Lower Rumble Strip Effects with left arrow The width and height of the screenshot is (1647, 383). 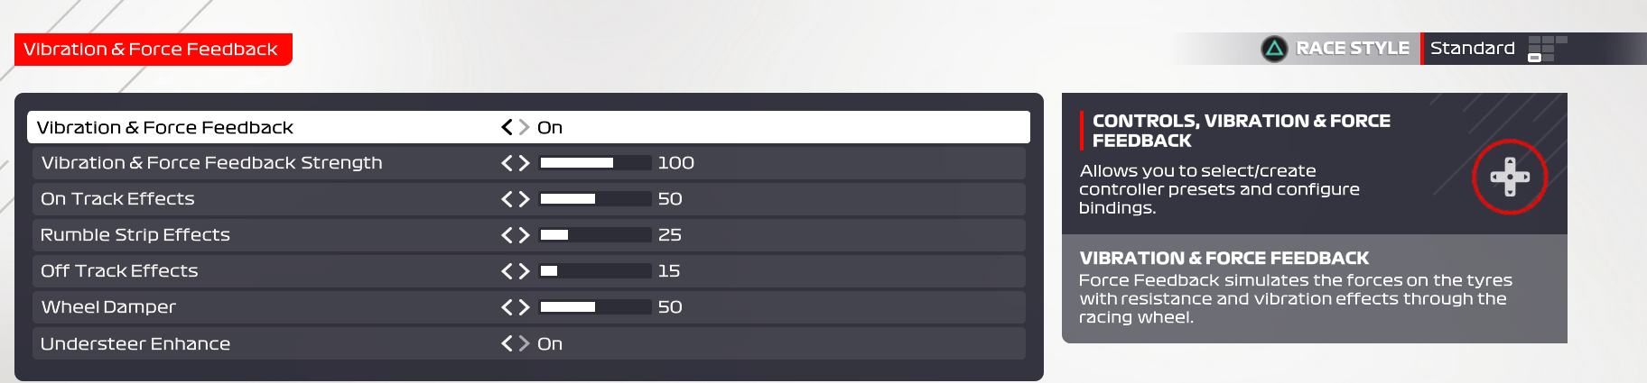pos(507,235)
